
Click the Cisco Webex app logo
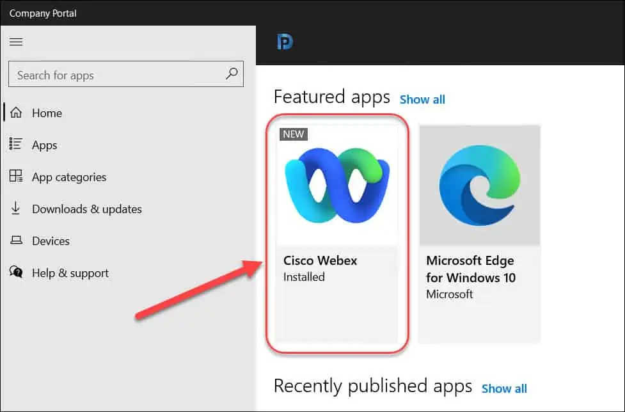[337, 186]
